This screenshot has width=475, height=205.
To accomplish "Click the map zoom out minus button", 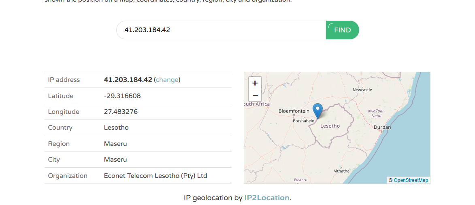I will pos(255,96).
